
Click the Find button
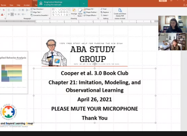click(103, 9)
